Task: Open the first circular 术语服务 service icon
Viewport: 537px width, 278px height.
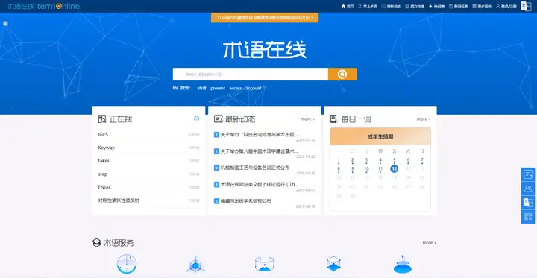Action: pos(127,264)
